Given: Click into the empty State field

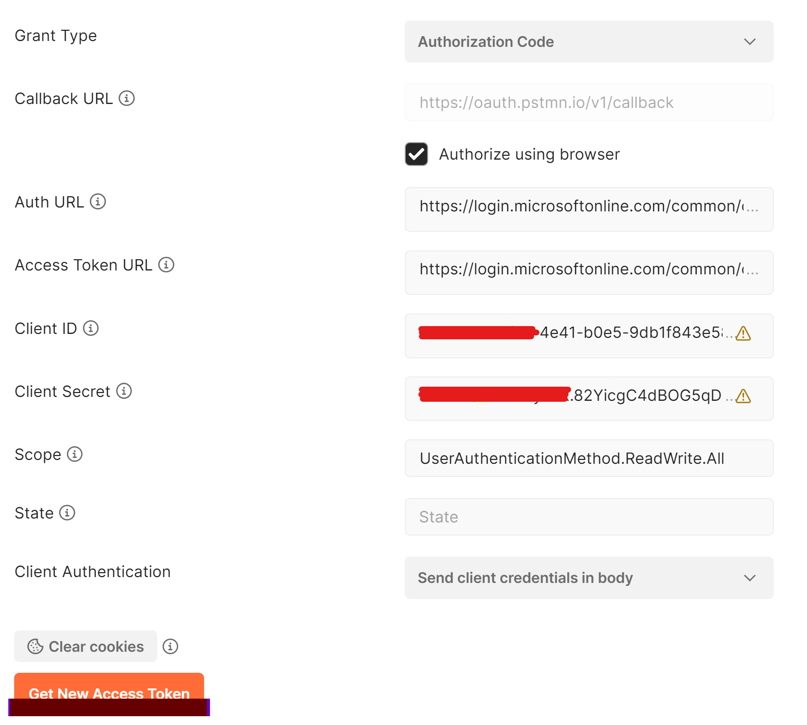Looking at the screenshot, I should tap(589, 517).
